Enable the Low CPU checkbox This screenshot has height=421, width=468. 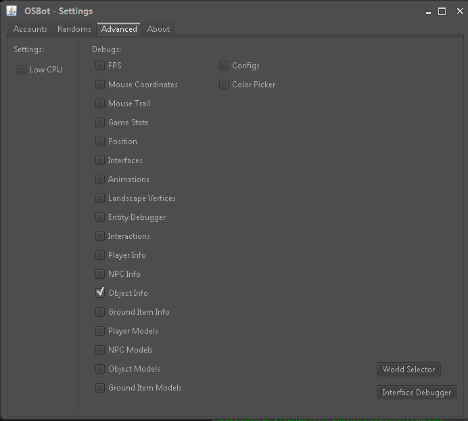[x=22, y=70]
